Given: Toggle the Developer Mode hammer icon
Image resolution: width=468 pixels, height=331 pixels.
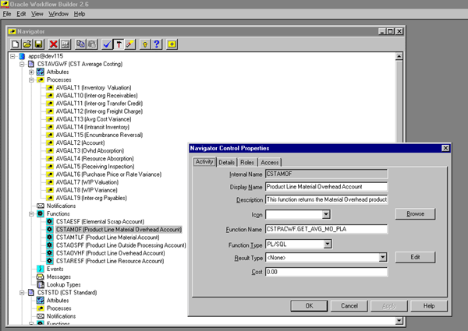Looking at the screenshot, I should point(119,44).
